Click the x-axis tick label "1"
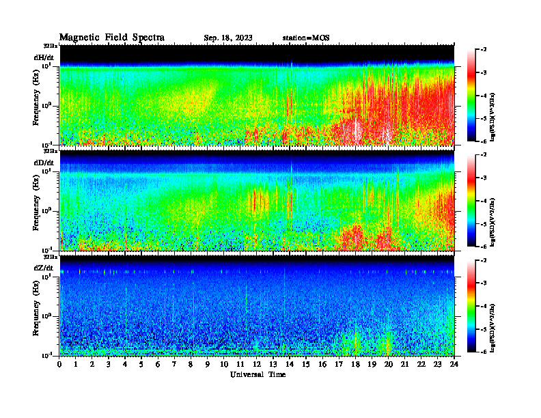 77,364
